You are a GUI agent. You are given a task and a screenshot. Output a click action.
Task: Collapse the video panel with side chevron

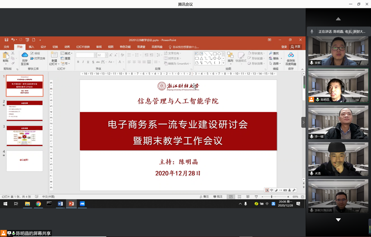[x=303, y=122]
